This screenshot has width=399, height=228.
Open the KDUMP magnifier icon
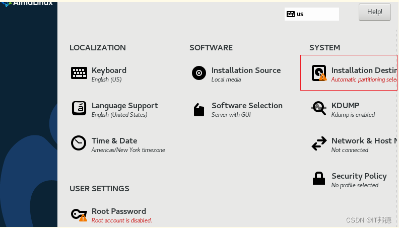point(319,108)
